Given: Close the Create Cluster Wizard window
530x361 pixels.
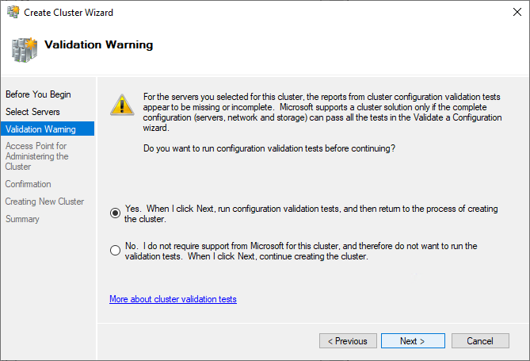Looking at the screenshot, I should click(x=511, y=13).
